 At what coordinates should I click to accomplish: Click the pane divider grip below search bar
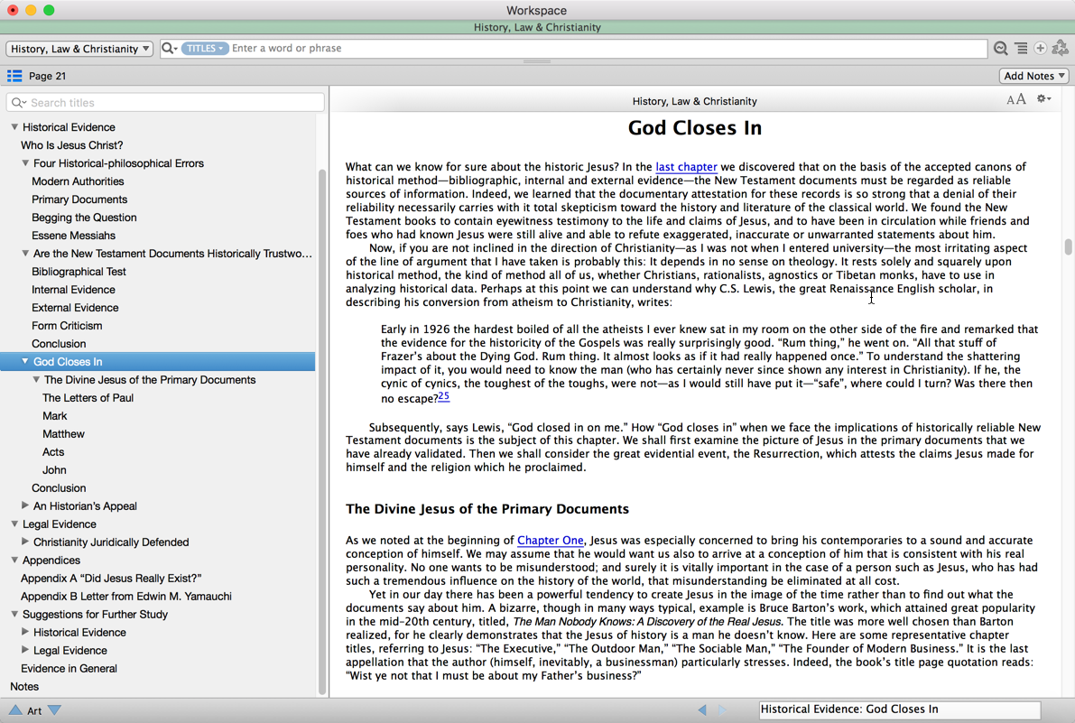click(x=537, y=61)
